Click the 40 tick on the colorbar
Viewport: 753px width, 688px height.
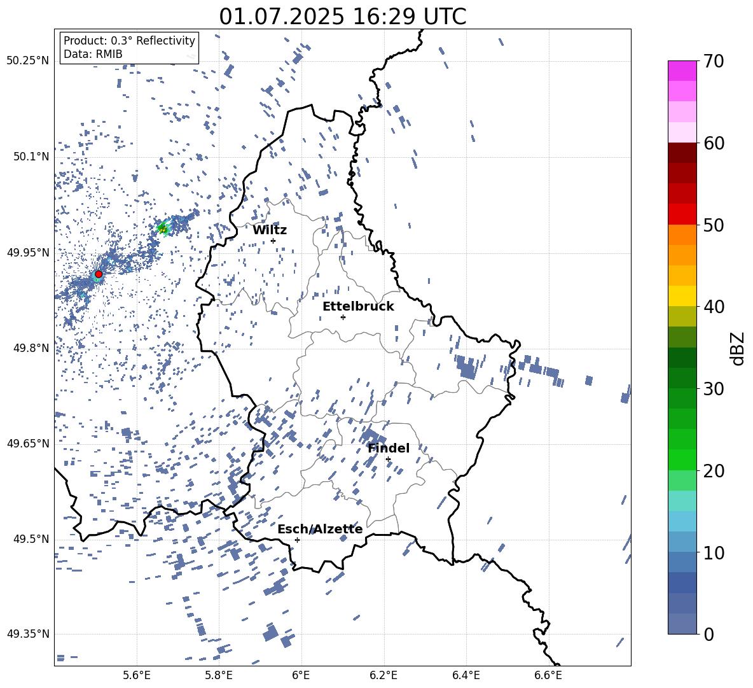coord(713,307)
